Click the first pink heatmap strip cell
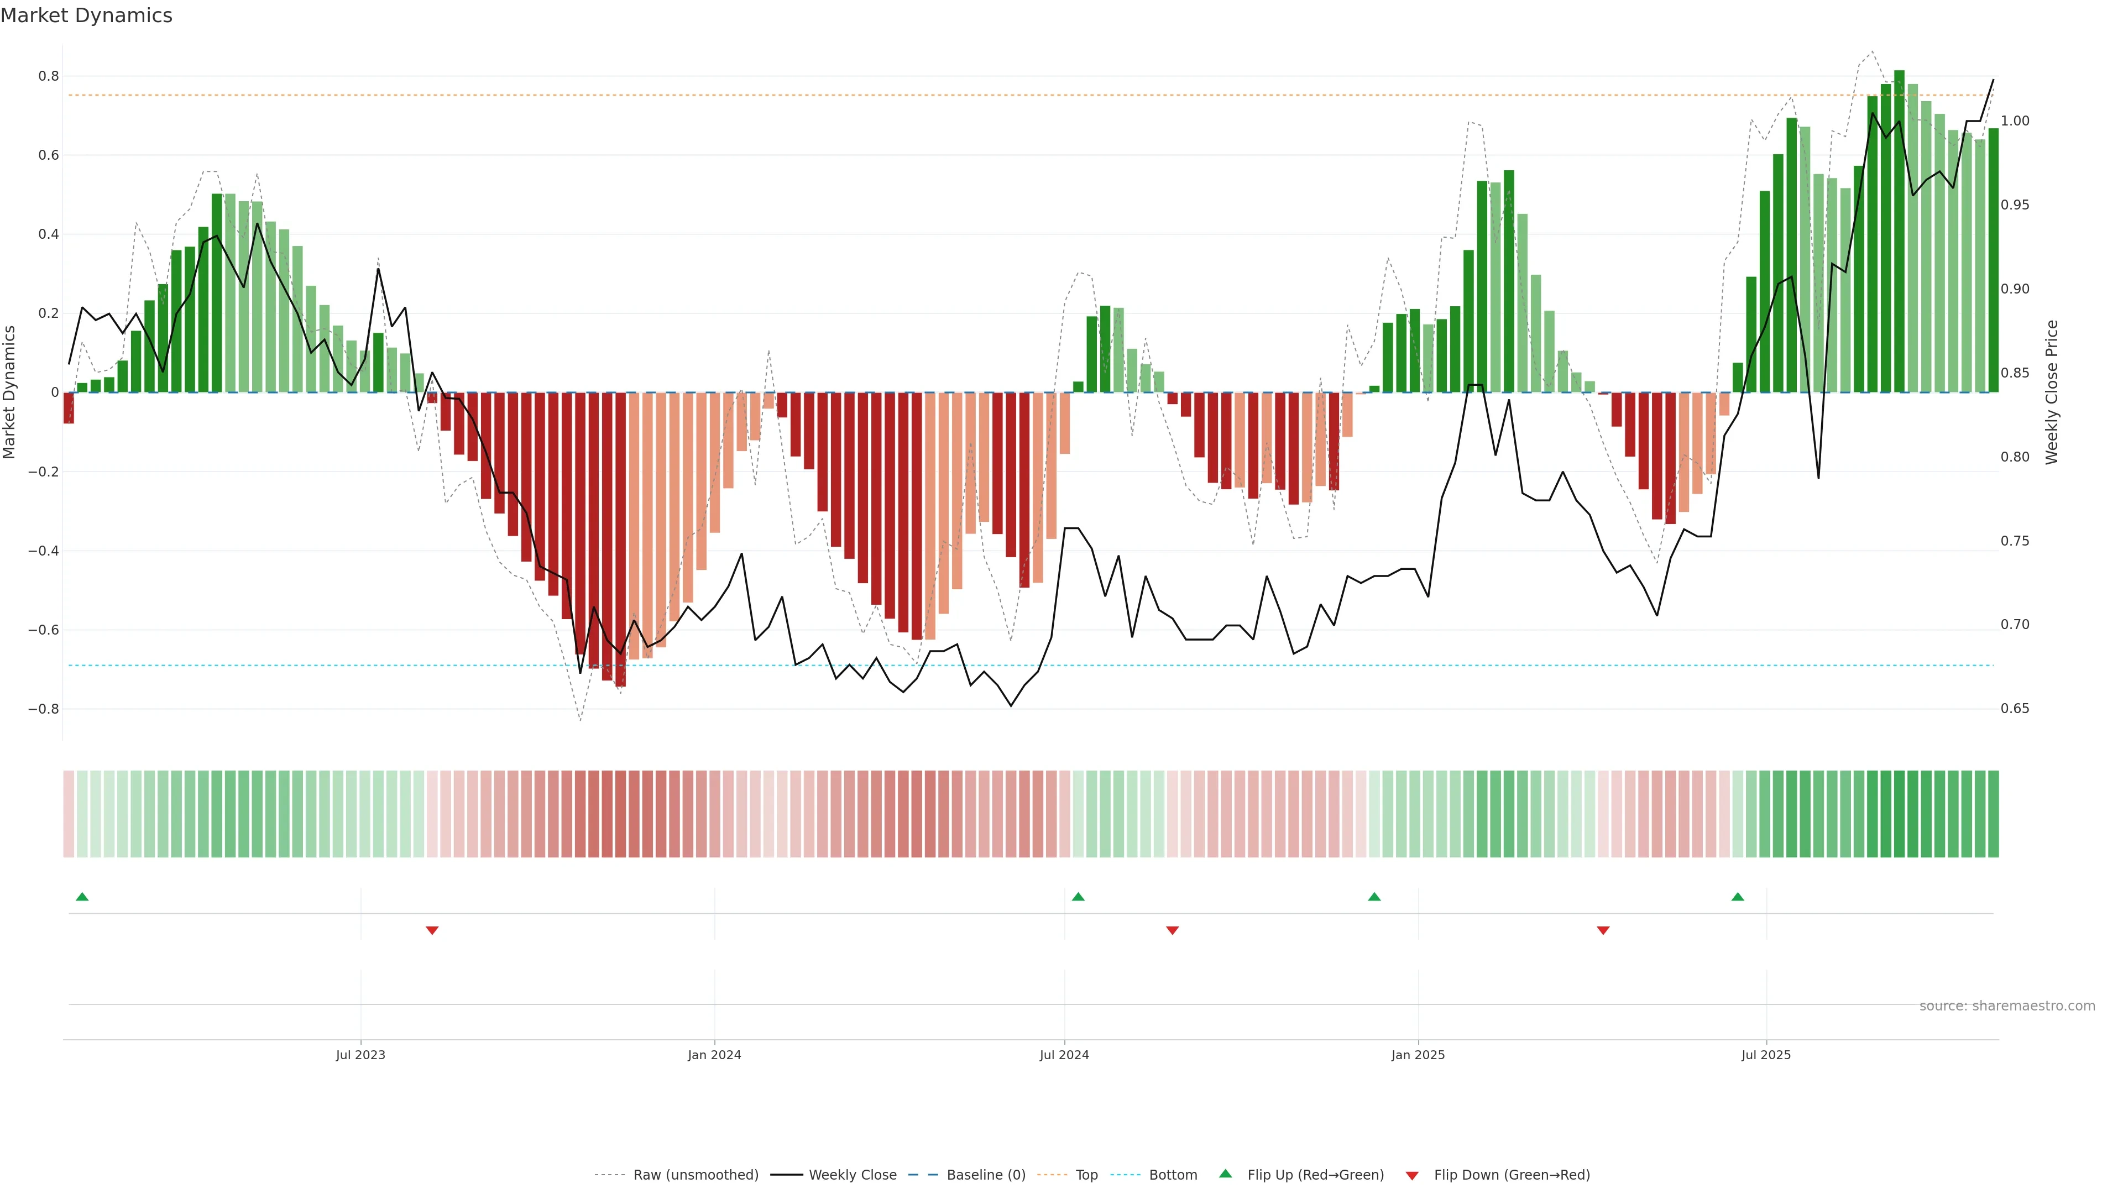Screen dimensions: 2123x1194 pyautogui.click(x=69, y=813)
